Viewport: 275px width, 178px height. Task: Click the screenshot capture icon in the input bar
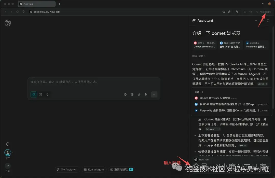click(x=132, y=94)
